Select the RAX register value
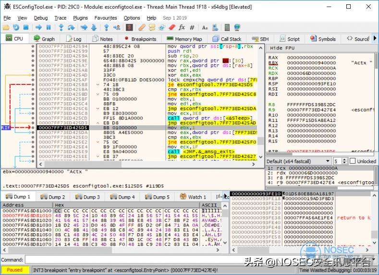 coord(311,58)
